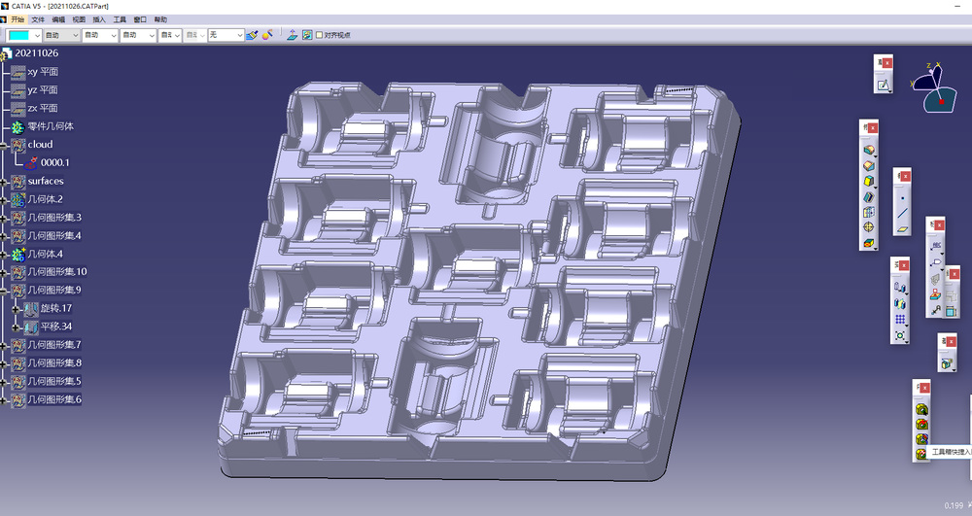Image resolution: width=972 pixels, height=516 pixels.
Task: Click the pad (extrude) solid icon
Action: (x=868, y=151)
